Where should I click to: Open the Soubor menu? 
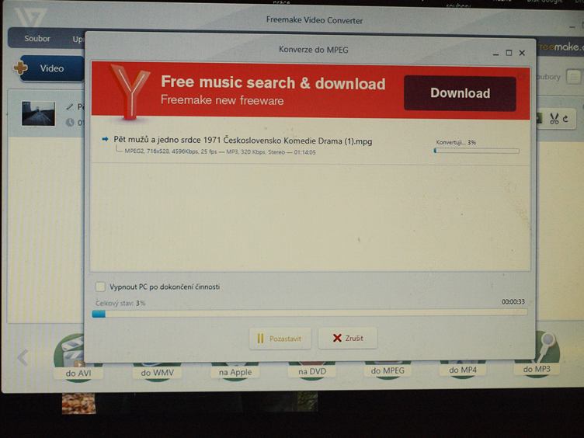click(36, 38)
